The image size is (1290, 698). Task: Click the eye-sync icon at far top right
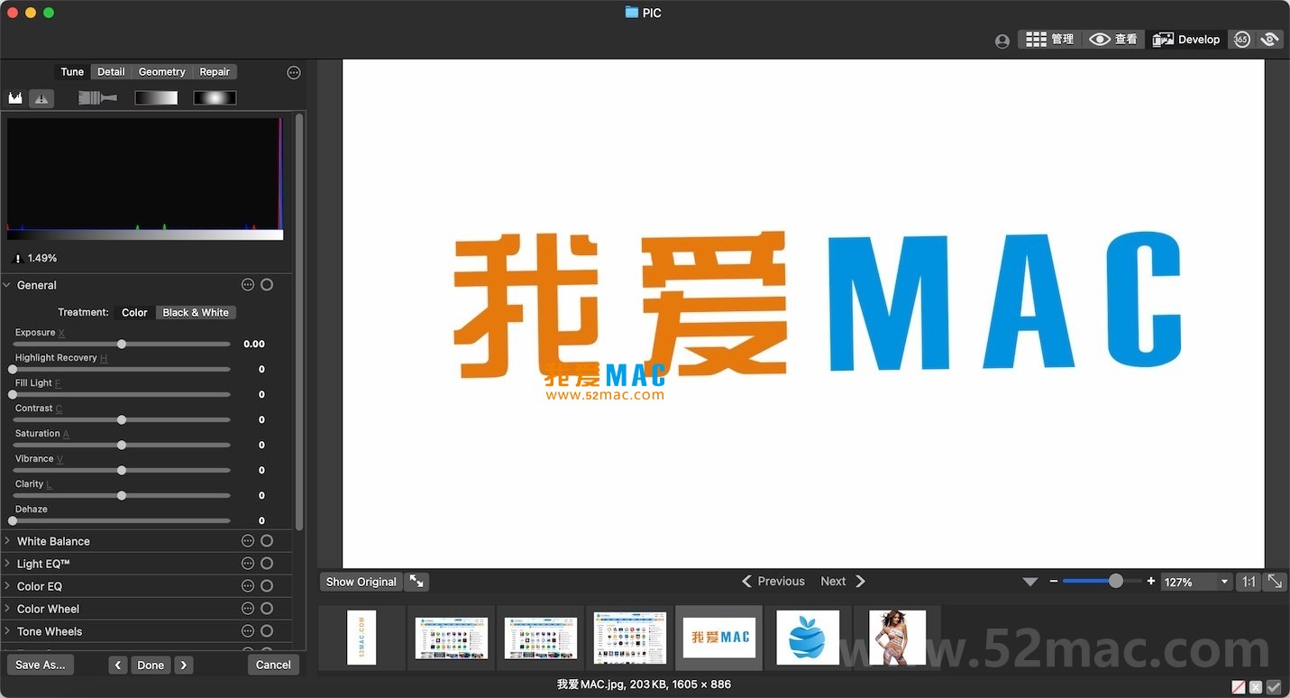pos(1270,39)
